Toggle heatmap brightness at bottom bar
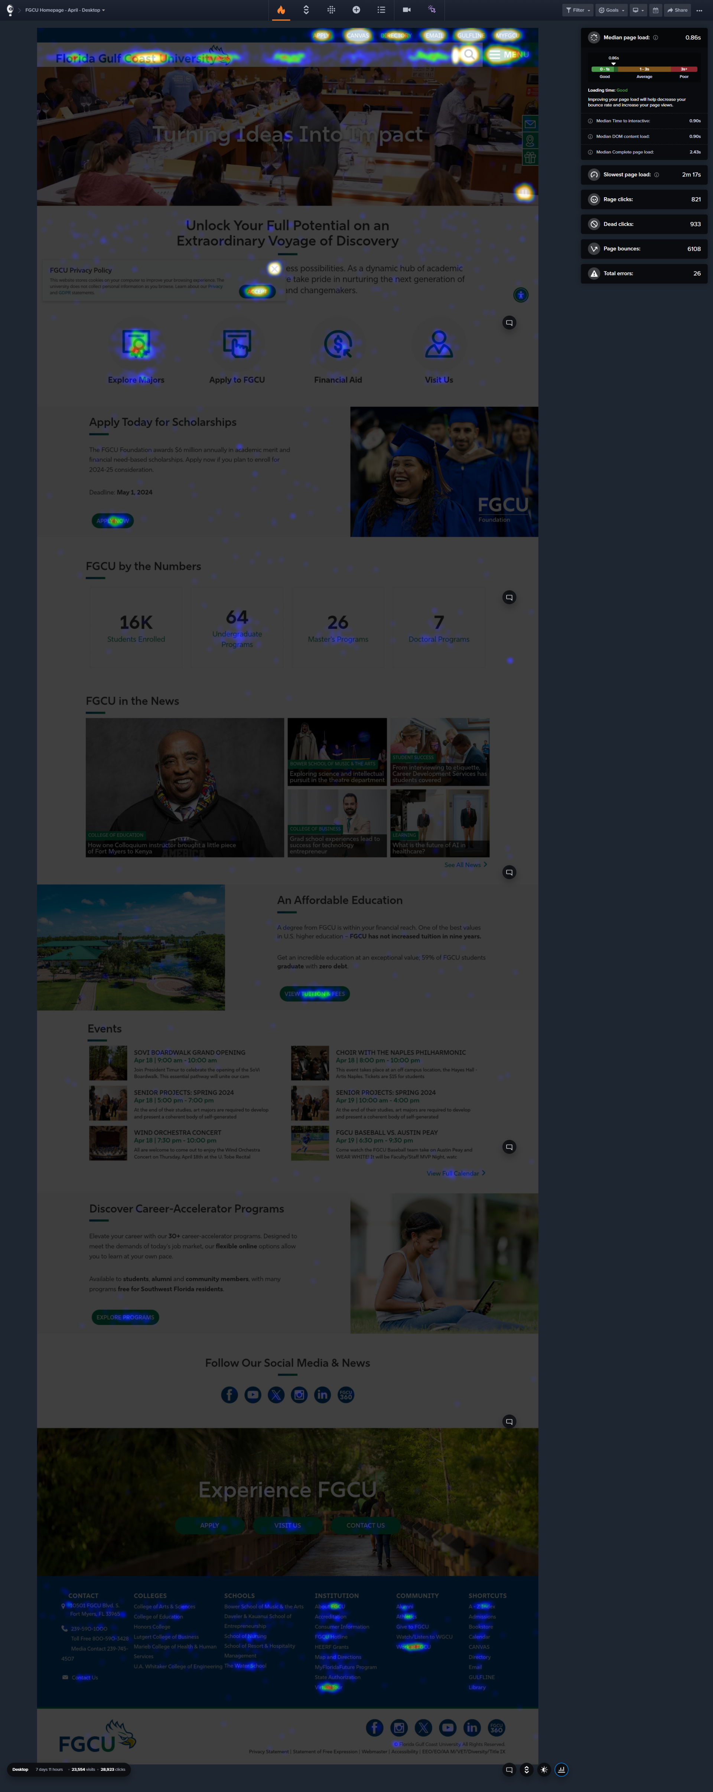 coord(544,1769)
